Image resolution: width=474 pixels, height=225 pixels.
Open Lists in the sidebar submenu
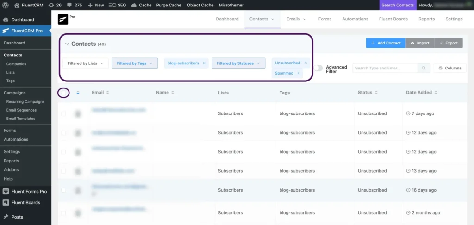(11, 73)
